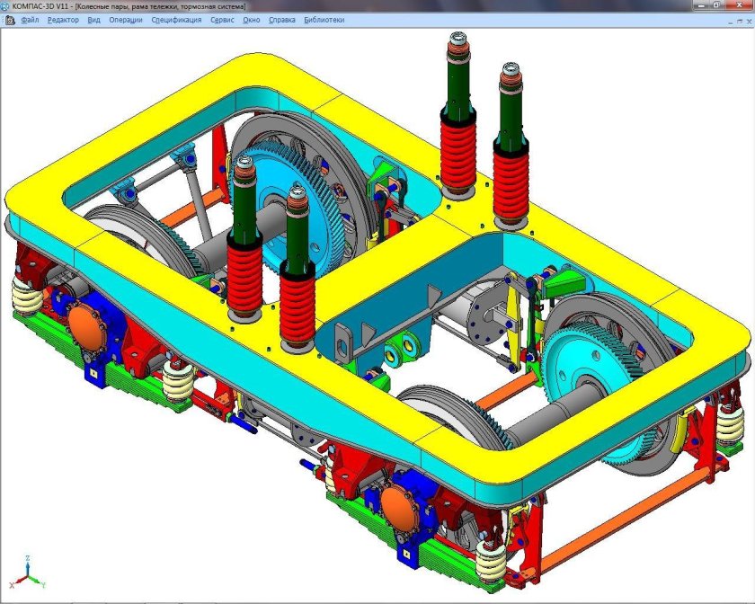Open the Вид menu
The height and width of the screenshot is (604, 755).
click(94, 19)
